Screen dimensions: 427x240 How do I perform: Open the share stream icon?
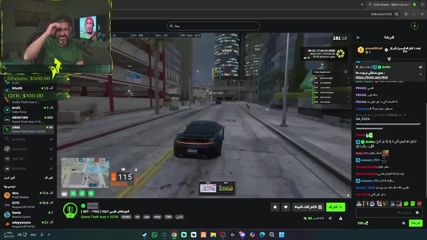(x=330, y=218)
